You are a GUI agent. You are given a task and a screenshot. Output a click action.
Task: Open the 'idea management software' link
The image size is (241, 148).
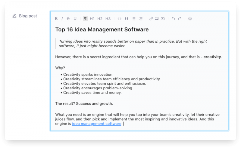click(96, 124)
